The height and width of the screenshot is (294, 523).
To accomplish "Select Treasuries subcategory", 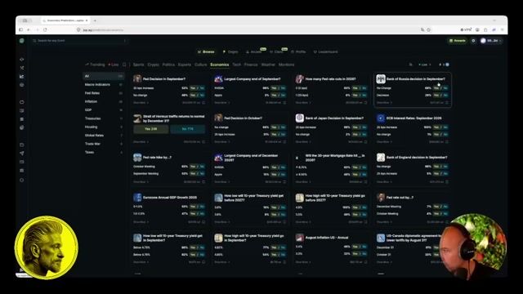I will pyautogui.click(x=104, y=118).
